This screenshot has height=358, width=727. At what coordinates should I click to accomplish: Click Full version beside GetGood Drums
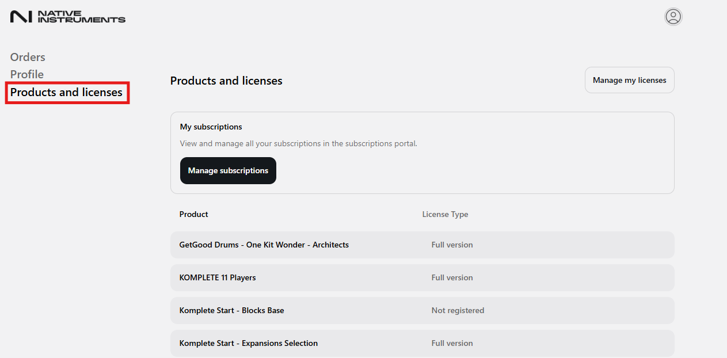coord(452,245)
